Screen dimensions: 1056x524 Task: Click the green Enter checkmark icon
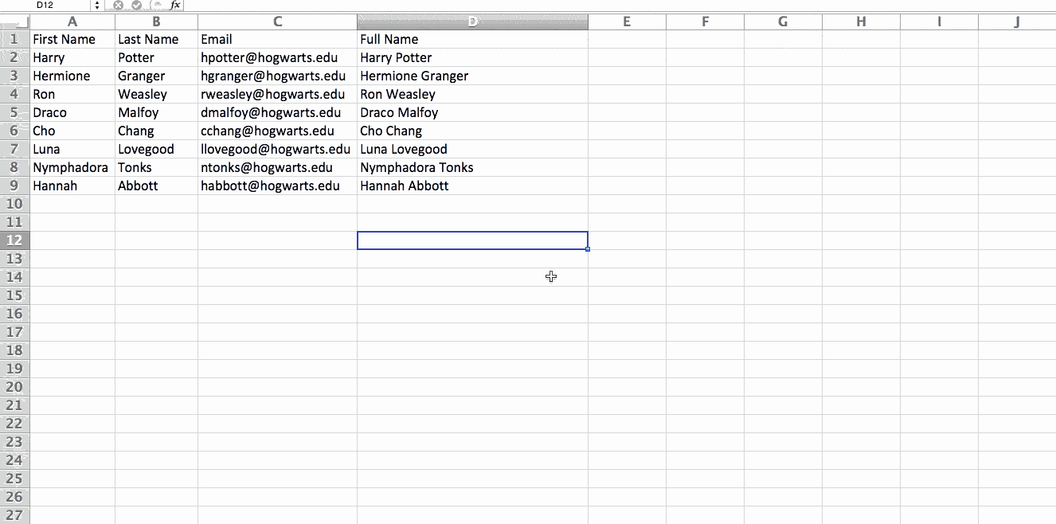[x=136, y=6]
